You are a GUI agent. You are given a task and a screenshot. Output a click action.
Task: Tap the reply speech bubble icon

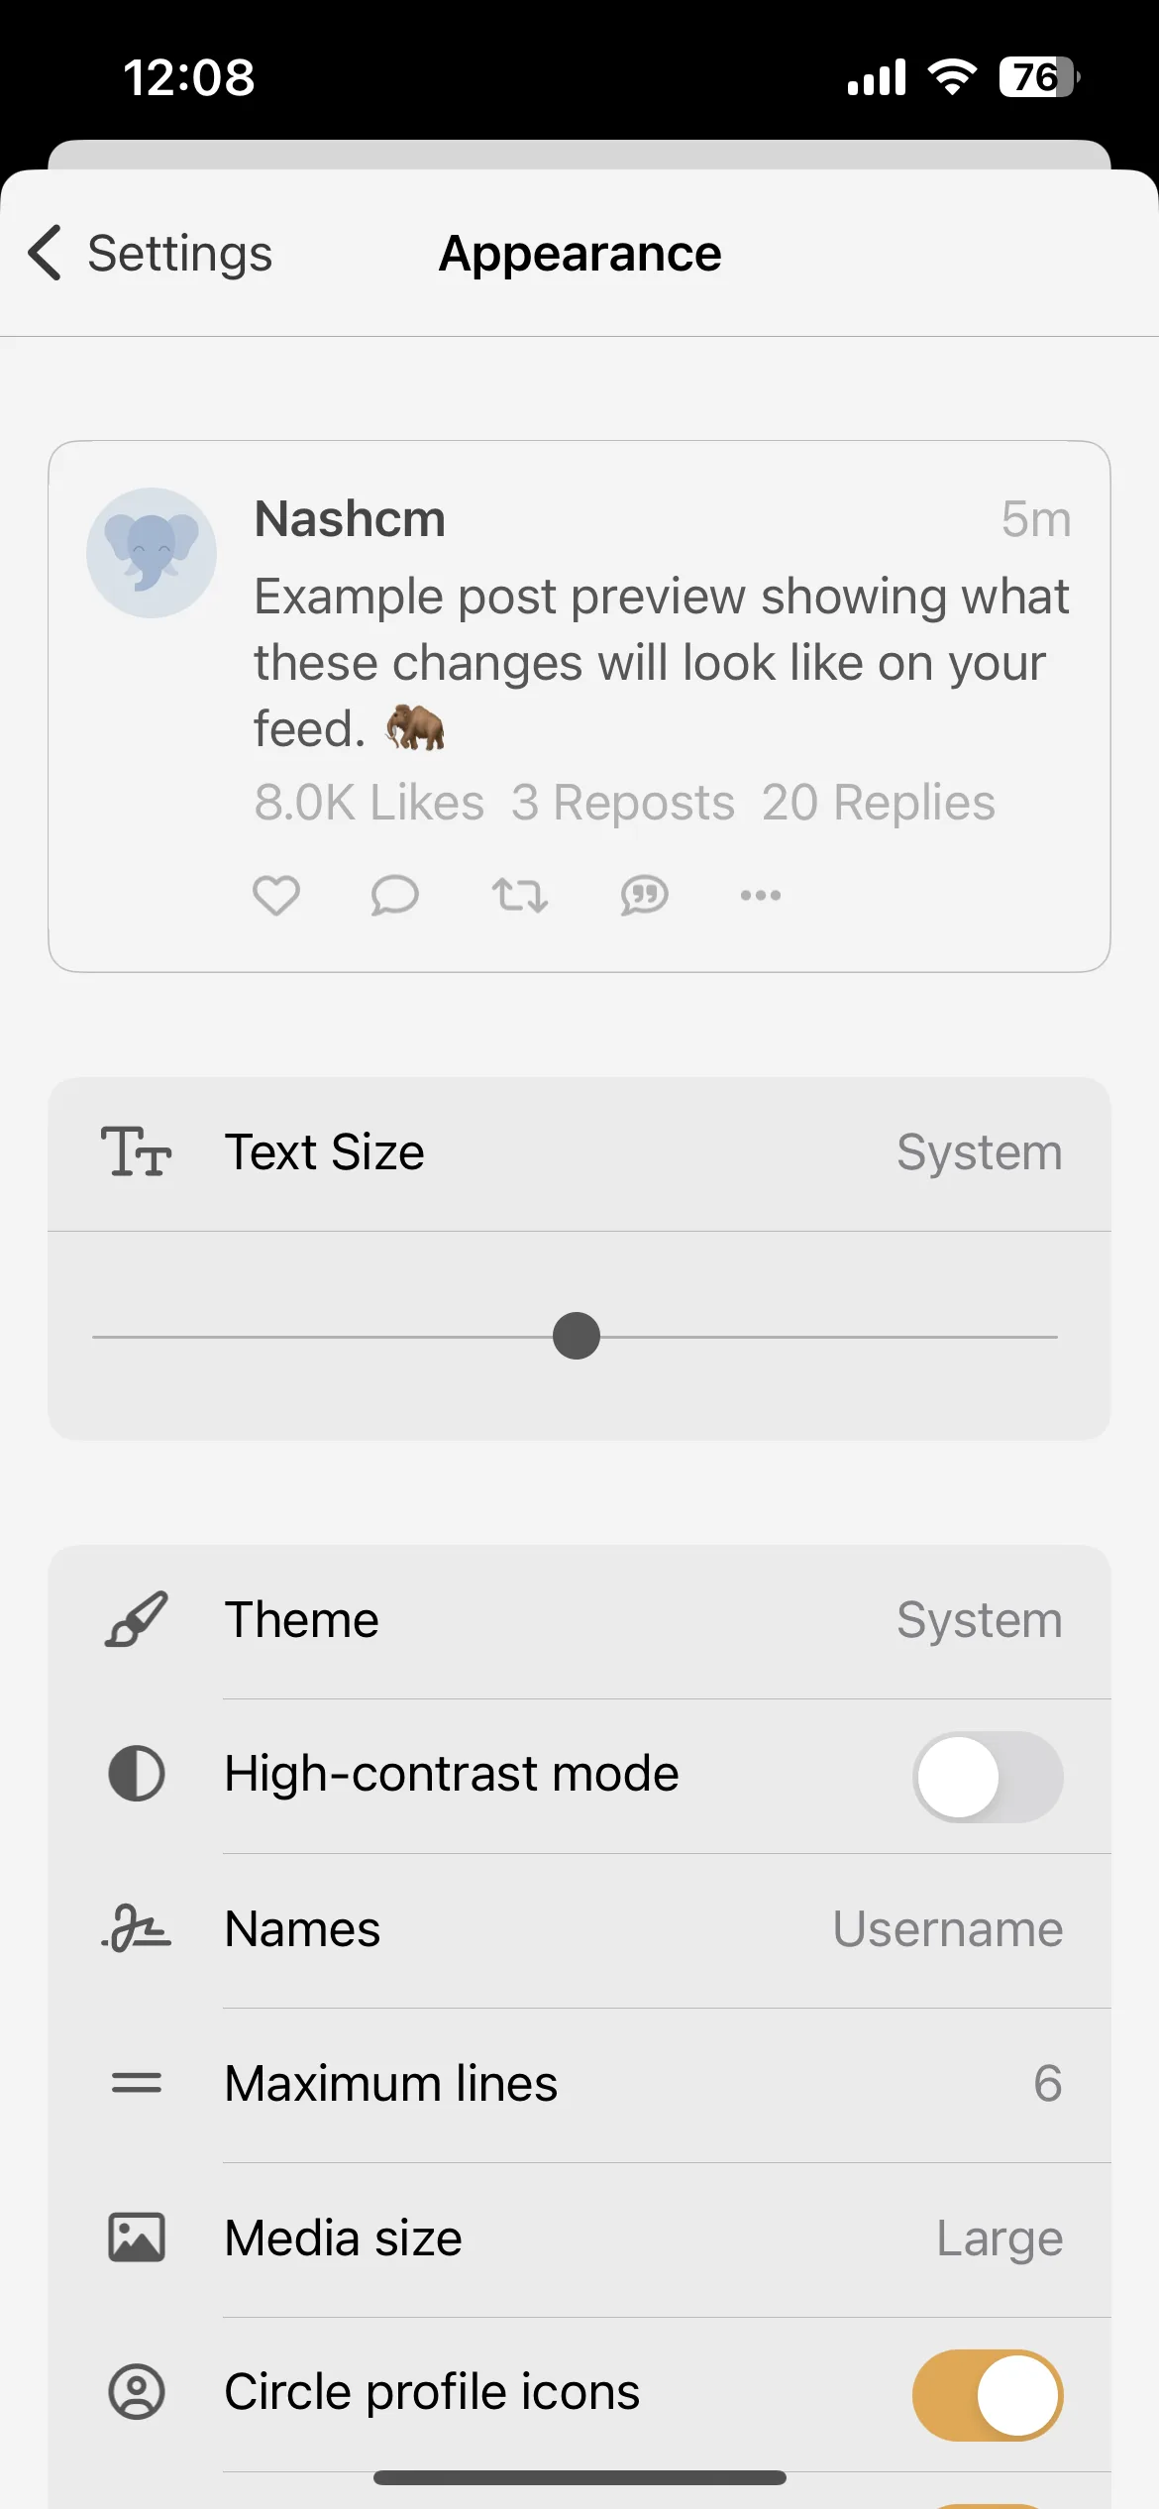394,896
